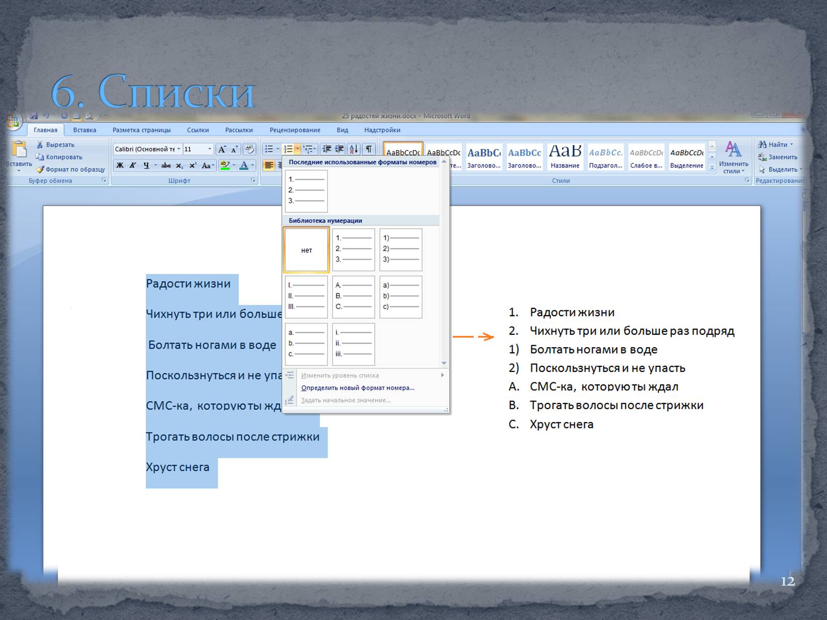Open the font name Calibri dropdown
The height and width of the screenshot is (620, 827).
pos(179,149)
